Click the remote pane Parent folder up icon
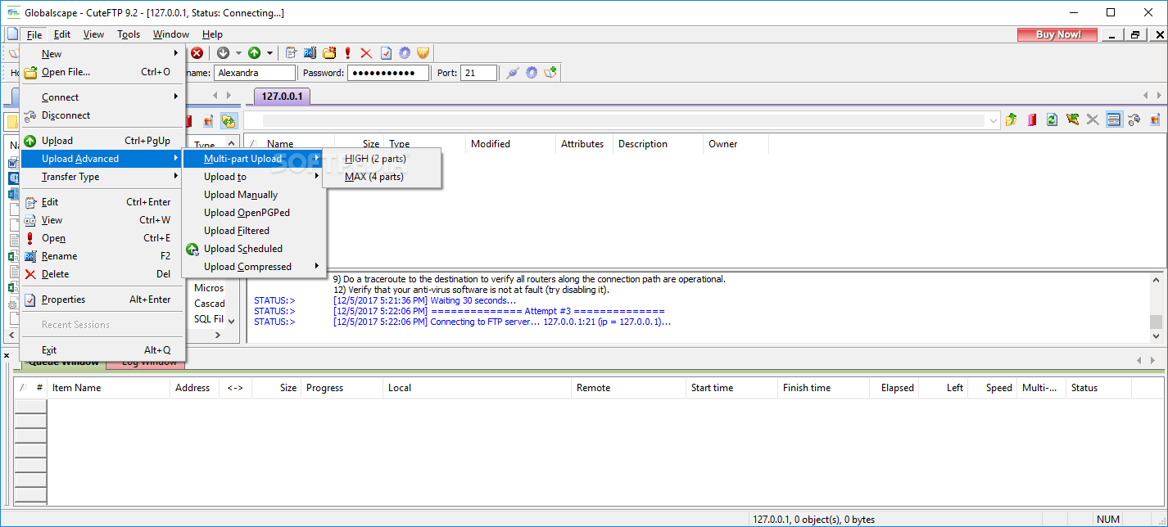The image size is (1168, 527). [x=1012, y=120]
